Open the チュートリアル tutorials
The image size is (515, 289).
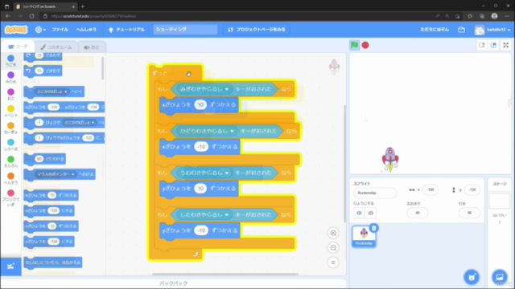point(126,30)
